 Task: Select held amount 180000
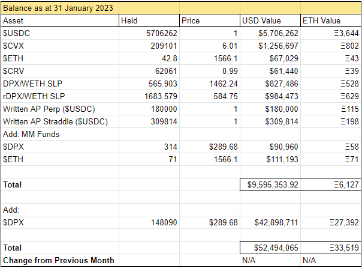pos(164,109)
